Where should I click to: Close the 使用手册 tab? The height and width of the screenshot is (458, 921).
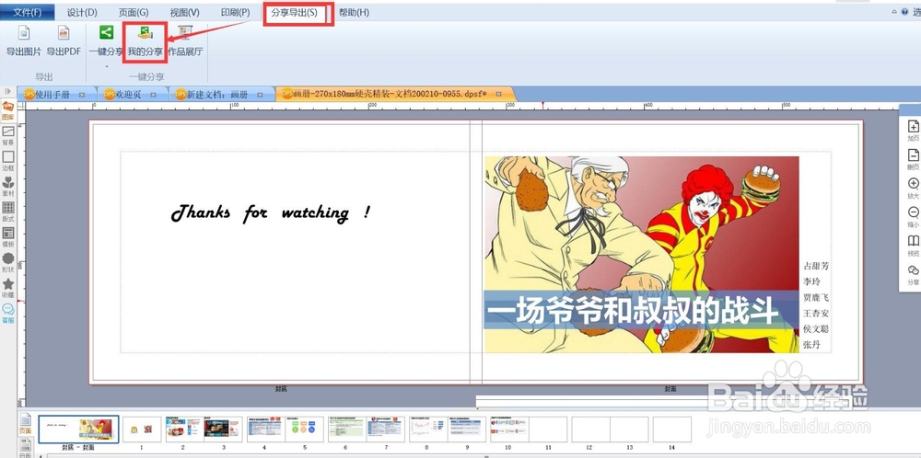click(82, 95)
